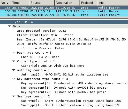The image size is (128, 109).
Task: Select Sas type count = 2 label
Action: pos(33,96)
